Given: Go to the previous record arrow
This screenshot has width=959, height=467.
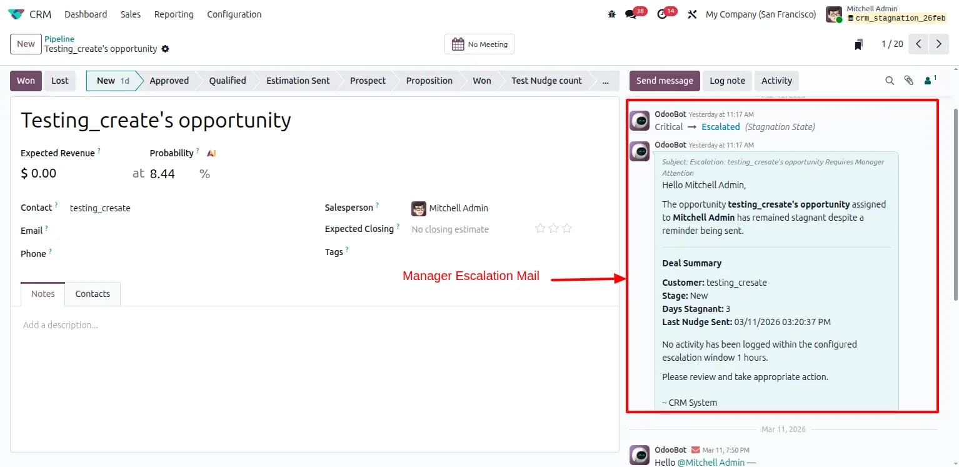Looking at the screenshot, I should 918,44.
